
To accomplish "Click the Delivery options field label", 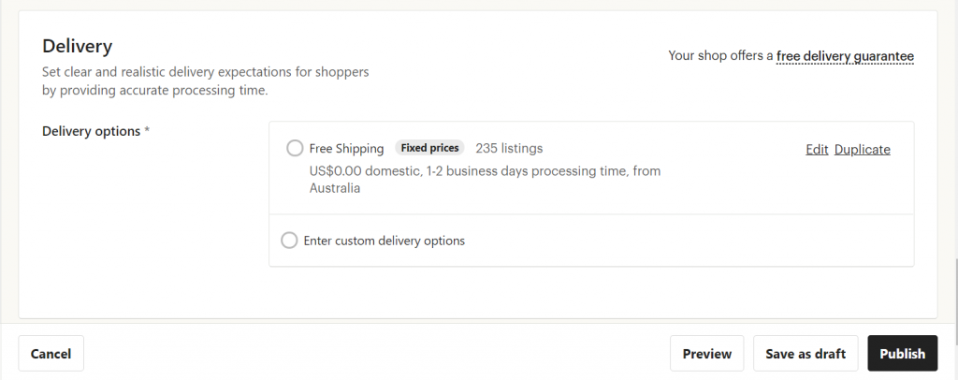I will coord(91,131).
